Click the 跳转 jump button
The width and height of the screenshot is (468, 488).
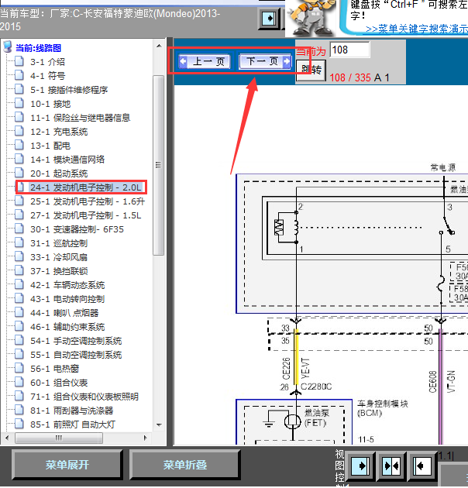[311, 70]
